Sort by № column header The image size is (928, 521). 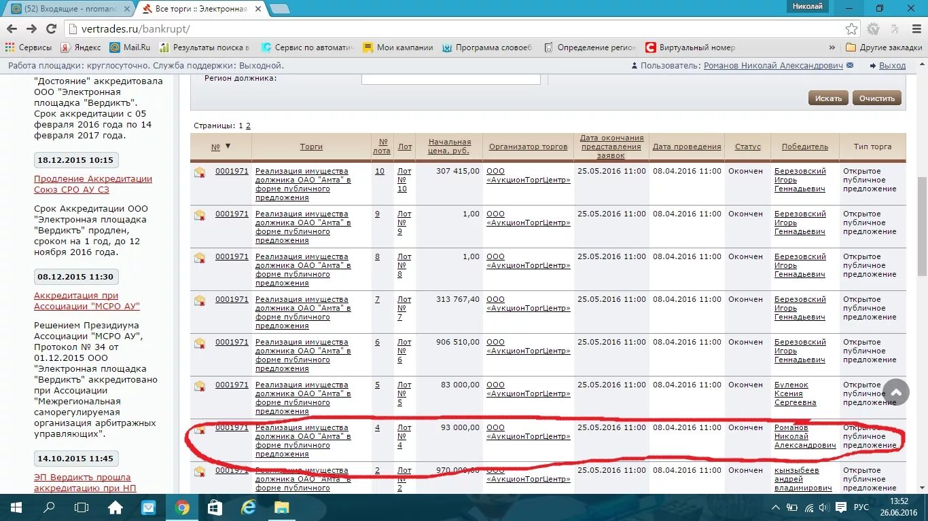(216, 147)
